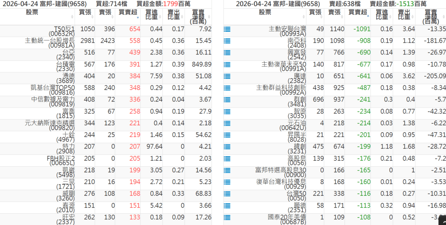Click the list icon beside 主動安聯台灣
446x225 pixels.
pyautogui.click(x=227, y=29)
